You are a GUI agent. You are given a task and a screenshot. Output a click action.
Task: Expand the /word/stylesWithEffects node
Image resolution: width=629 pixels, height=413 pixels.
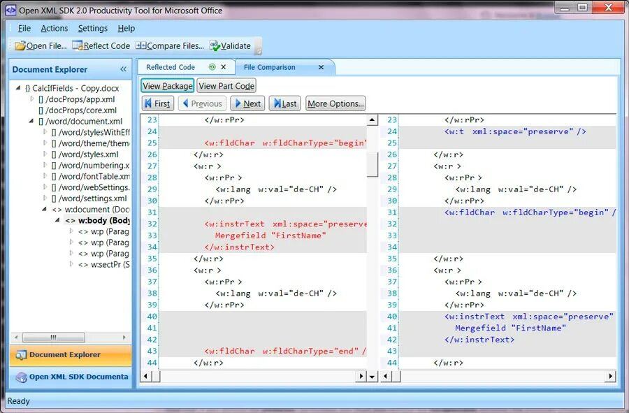tap(45, 131)
